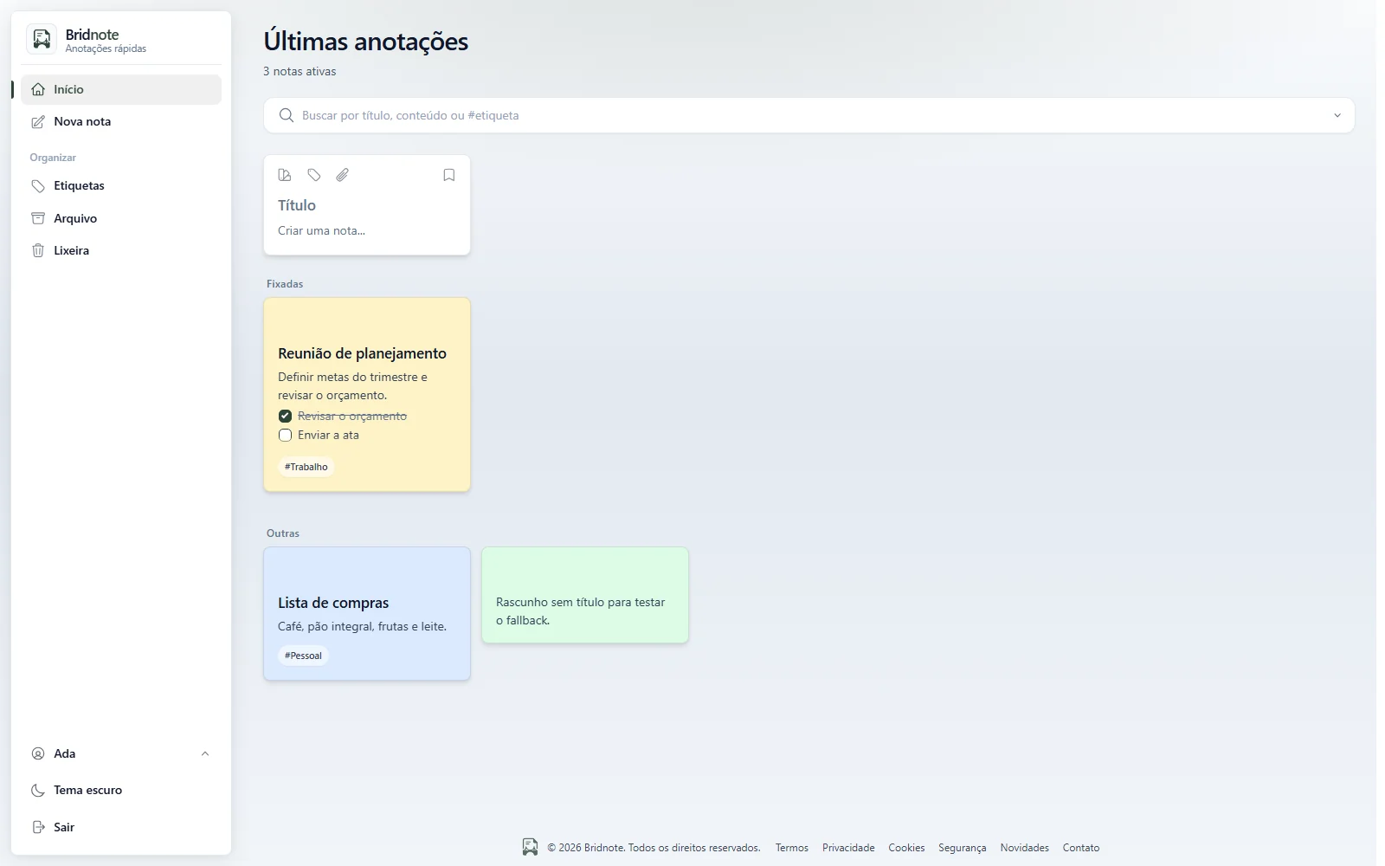Click the color/background icon in new note card
Image resolution: width=1385 pixels, height=866 pixels.
[285, 175]
